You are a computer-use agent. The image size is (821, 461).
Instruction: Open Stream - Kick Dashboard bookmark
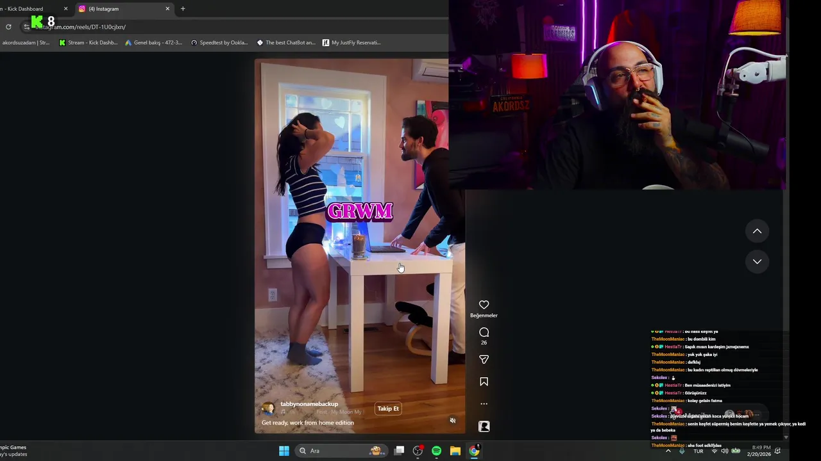coord(88,43)
